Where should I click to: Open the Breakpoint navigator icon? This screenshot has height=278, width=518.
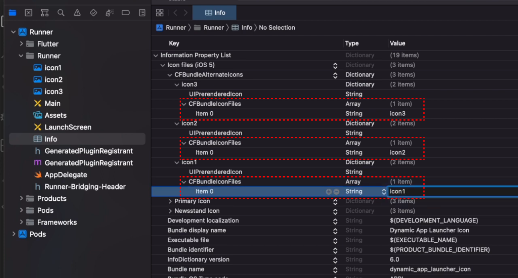125,13
